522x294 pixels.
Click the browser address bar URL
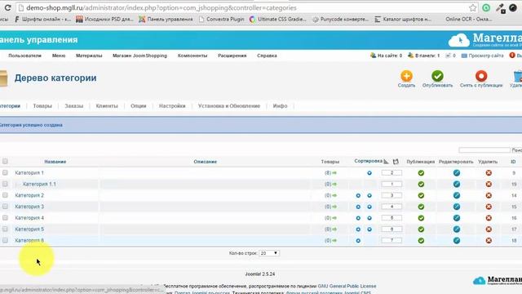pyautogui.click(x=161, y=7)
